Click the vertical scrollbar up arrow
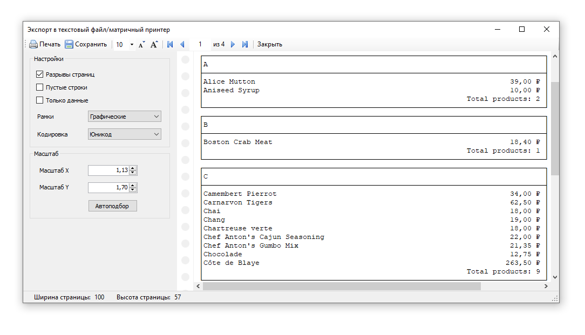 click(555, 56)
